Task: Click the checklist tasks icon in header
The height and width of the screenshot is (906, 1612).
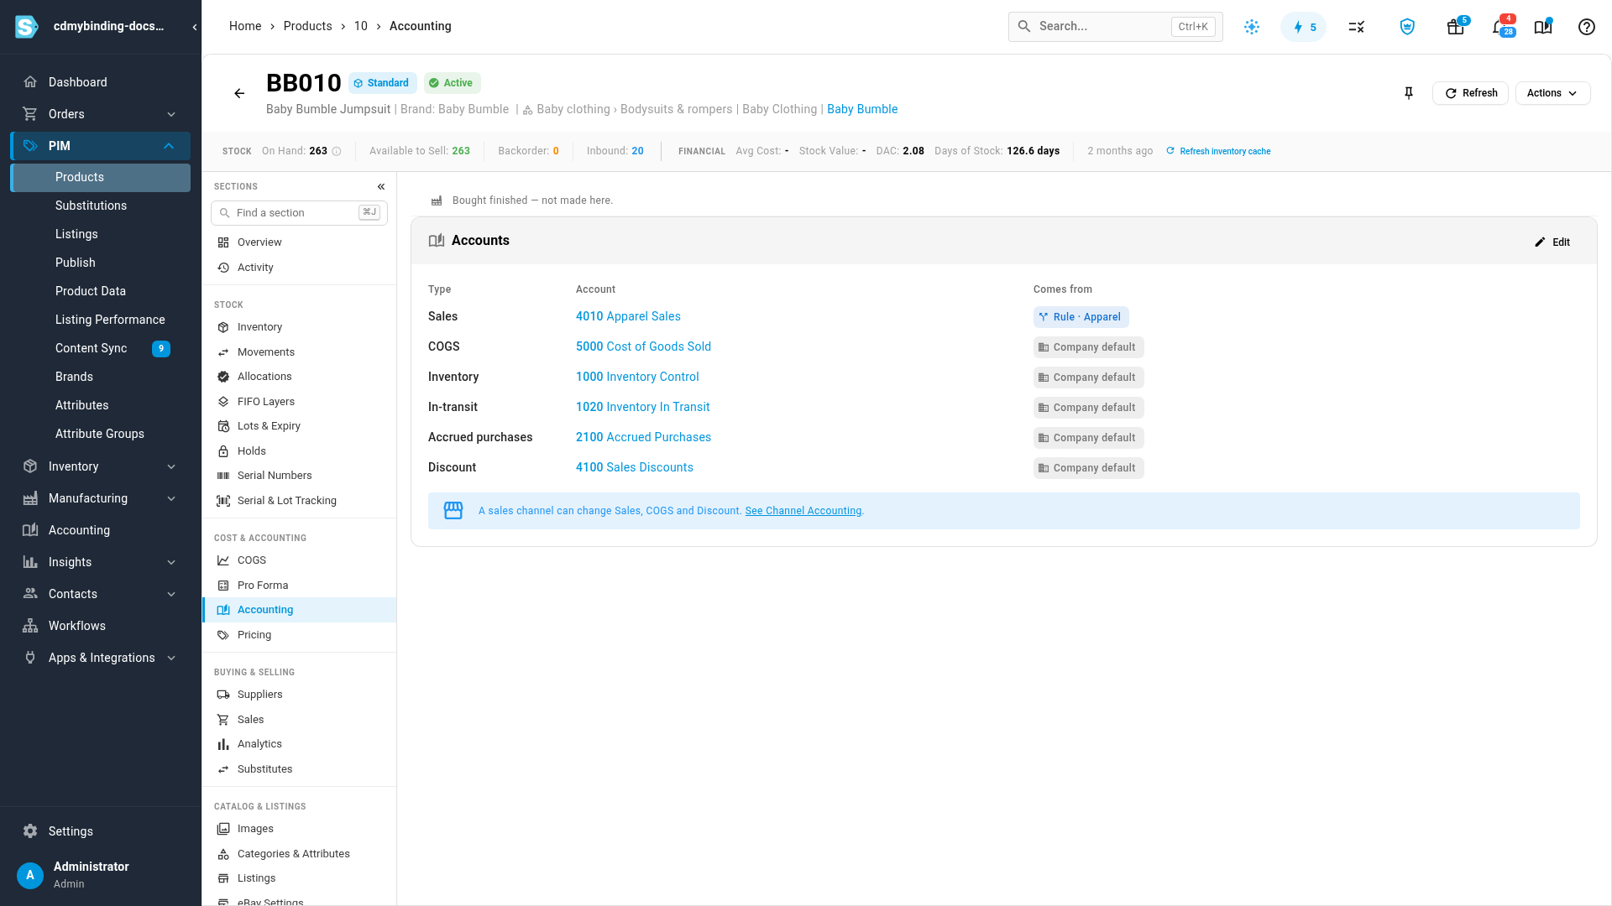Action: (x=1356, y=27)
